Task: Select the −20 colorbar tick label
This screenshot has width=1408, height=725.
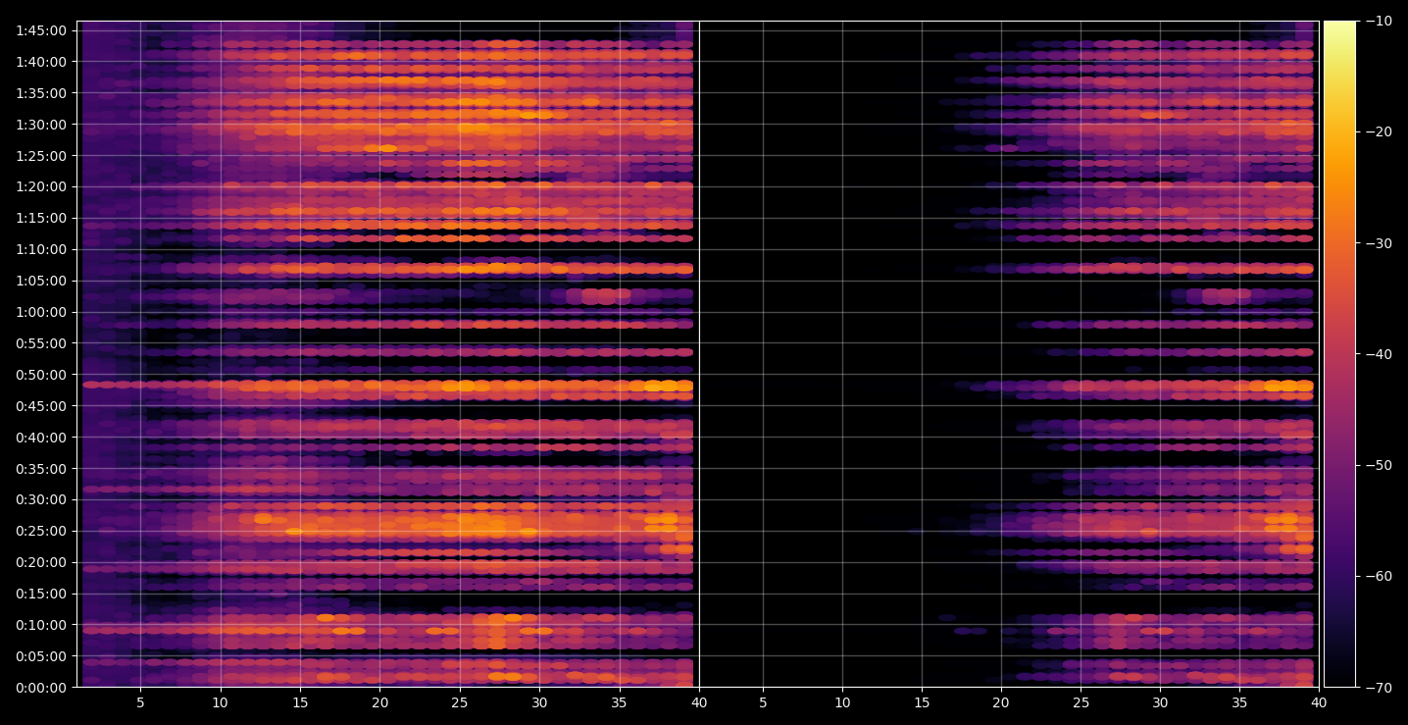Action: point(1380,132)
